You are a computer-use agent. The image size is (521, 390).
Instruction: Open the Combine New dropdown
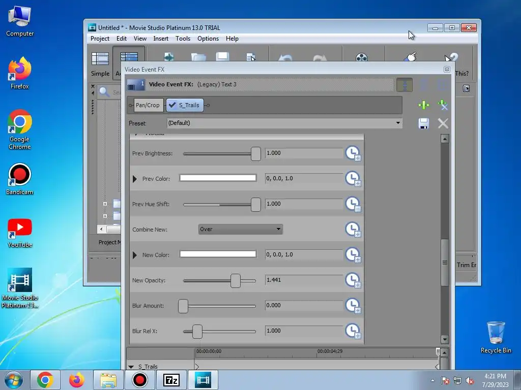point(241,229)
